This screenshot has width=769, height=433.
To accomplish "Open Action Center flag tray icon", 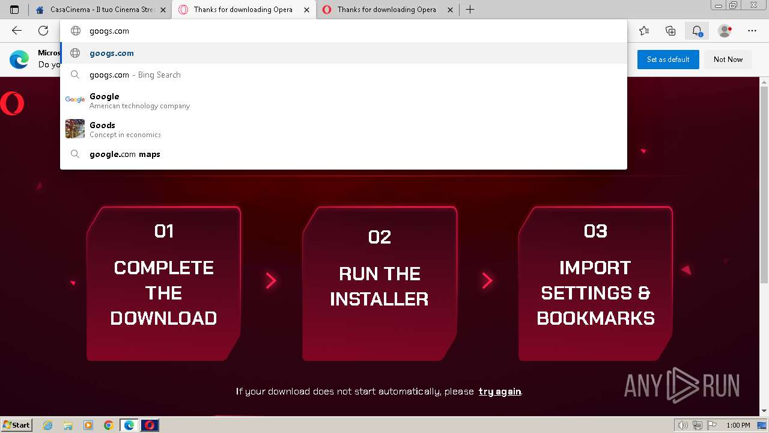I will [x=712, y=425].
